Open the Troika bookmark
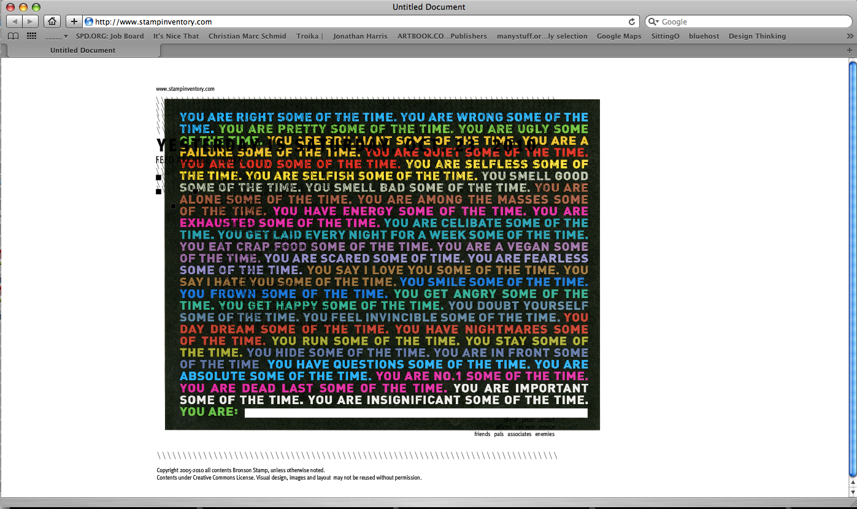The height and width of the screenshot is (509, 857). (310, 36)
